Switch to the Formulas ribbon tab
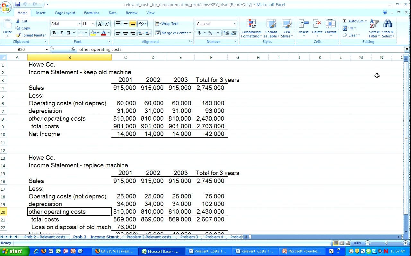The width and height of the screenshot is (411, 256). pos(92,13)
